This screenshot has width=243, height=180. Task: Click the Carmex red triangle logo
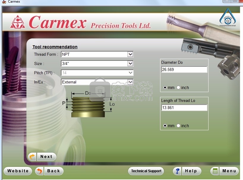point(18,22)
